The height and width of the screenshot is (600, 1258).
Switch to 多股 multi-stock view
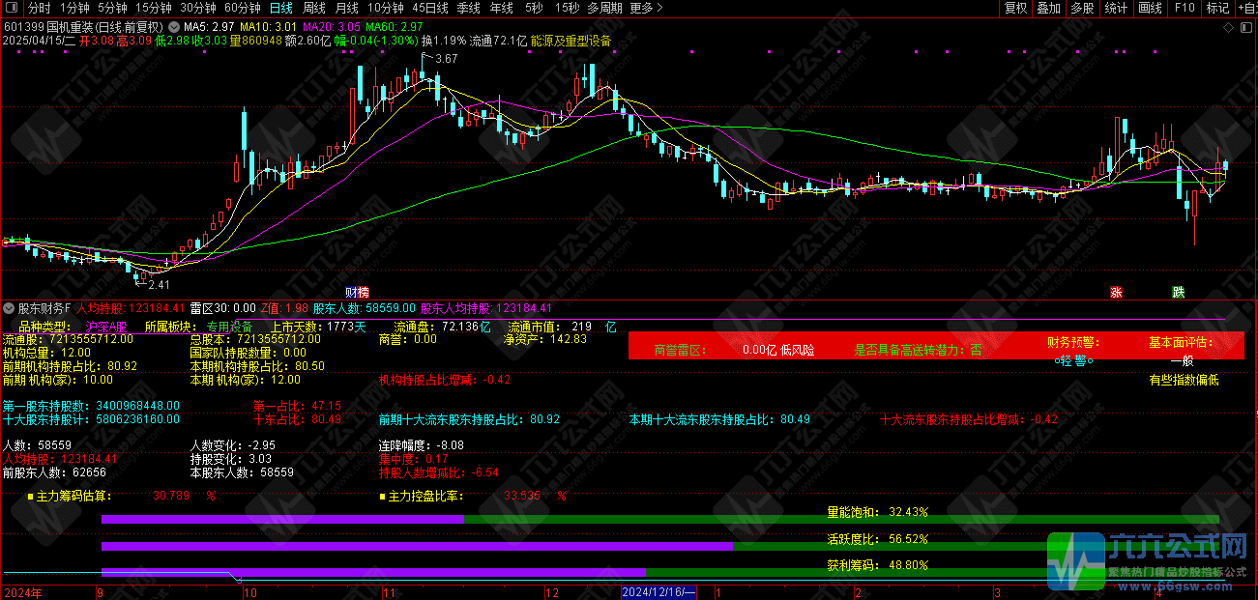1083,8
